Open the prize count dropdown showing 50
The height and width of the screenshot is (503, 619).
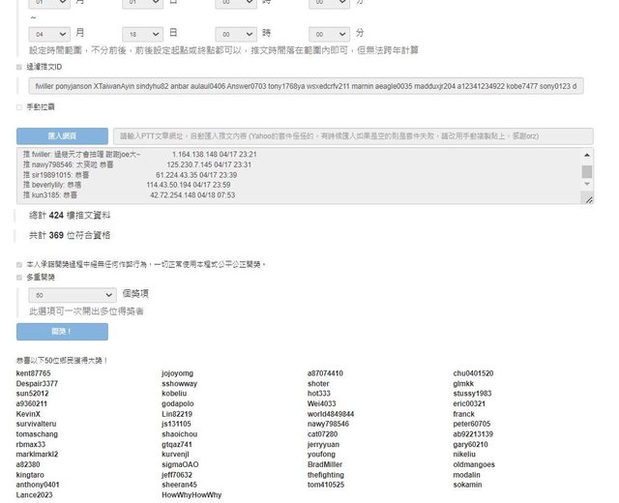pyautogui.click(x=73, y=295)
